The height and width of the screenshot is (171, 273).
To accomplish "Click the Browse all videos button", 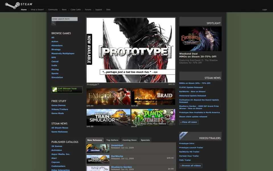I will 191,166.
